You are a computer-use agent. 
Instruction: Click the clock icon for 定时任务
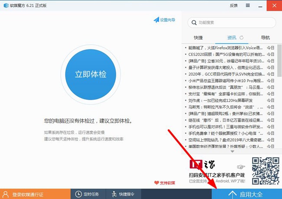[x=79, y=194]
